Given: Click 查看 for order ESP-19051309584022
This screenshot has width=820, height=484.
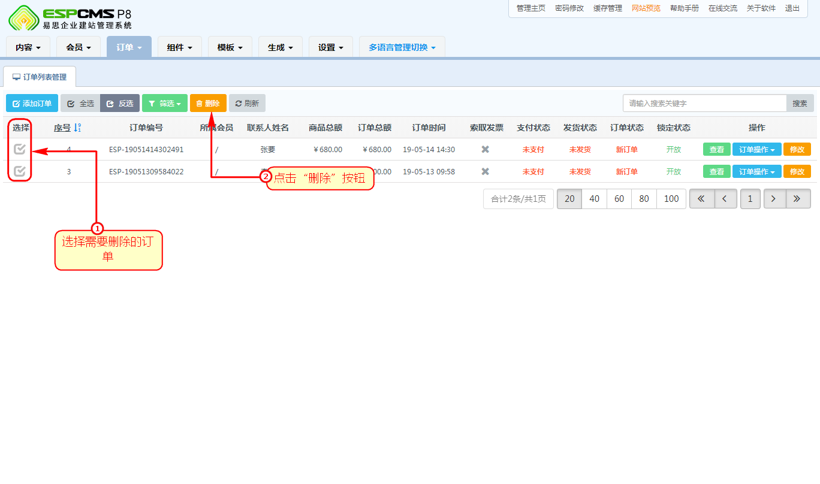Looking at the screenshot, I should (717, 171).
